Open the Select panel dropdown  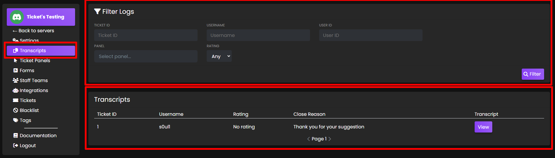point(146,56)
